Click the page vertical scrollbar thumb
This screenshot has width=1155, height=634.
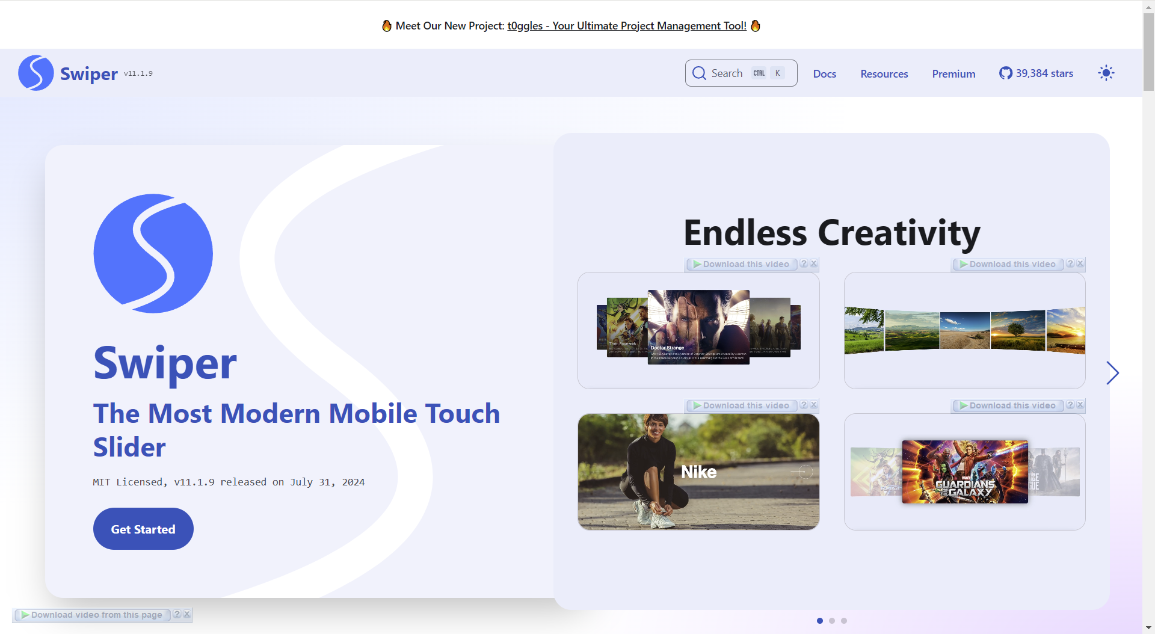[x=1148, y=51]
